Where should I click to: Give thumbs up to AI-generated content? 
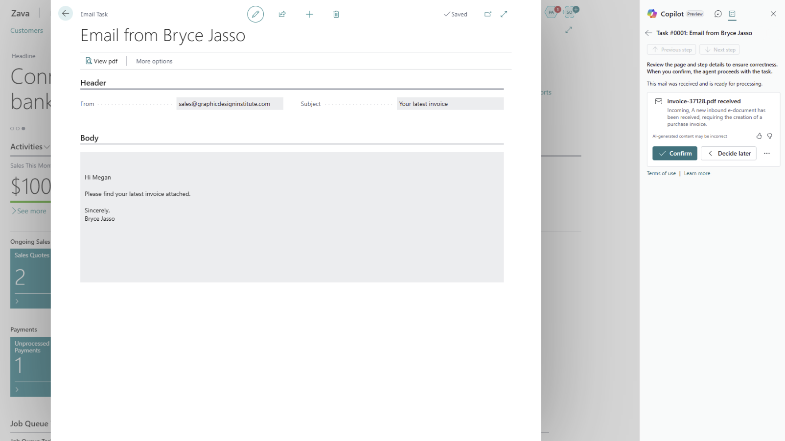coord(759,136)
